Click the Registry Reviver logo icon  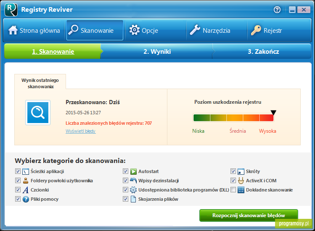coord(11,10)
